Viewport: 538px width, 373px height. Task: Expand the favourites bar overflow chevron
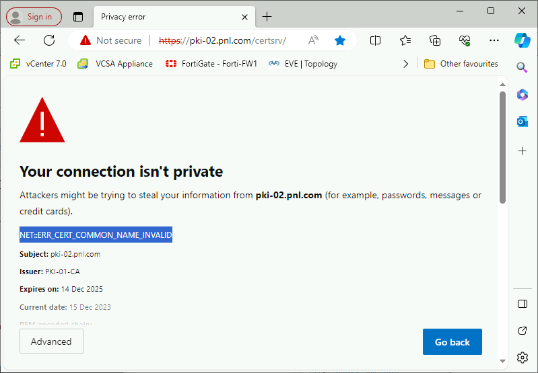point(405,64)
